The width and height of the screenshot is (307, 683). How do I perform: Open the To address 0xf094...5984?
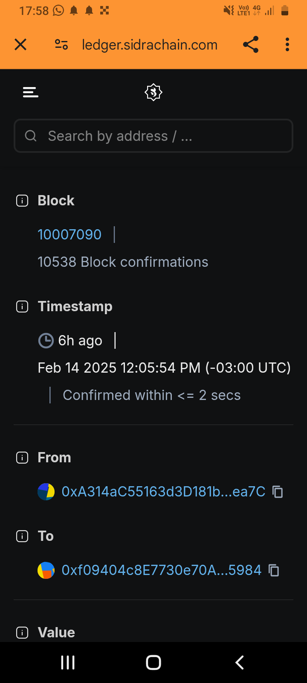pyautogui.click(x=161, y=570)
